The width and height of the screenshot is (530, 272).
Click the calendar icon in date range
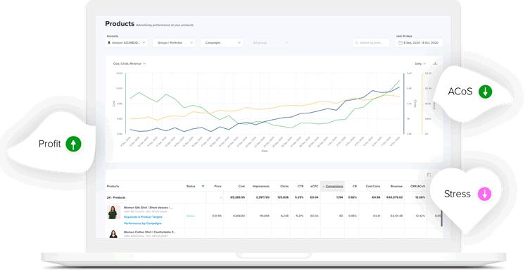click(400, 42)
